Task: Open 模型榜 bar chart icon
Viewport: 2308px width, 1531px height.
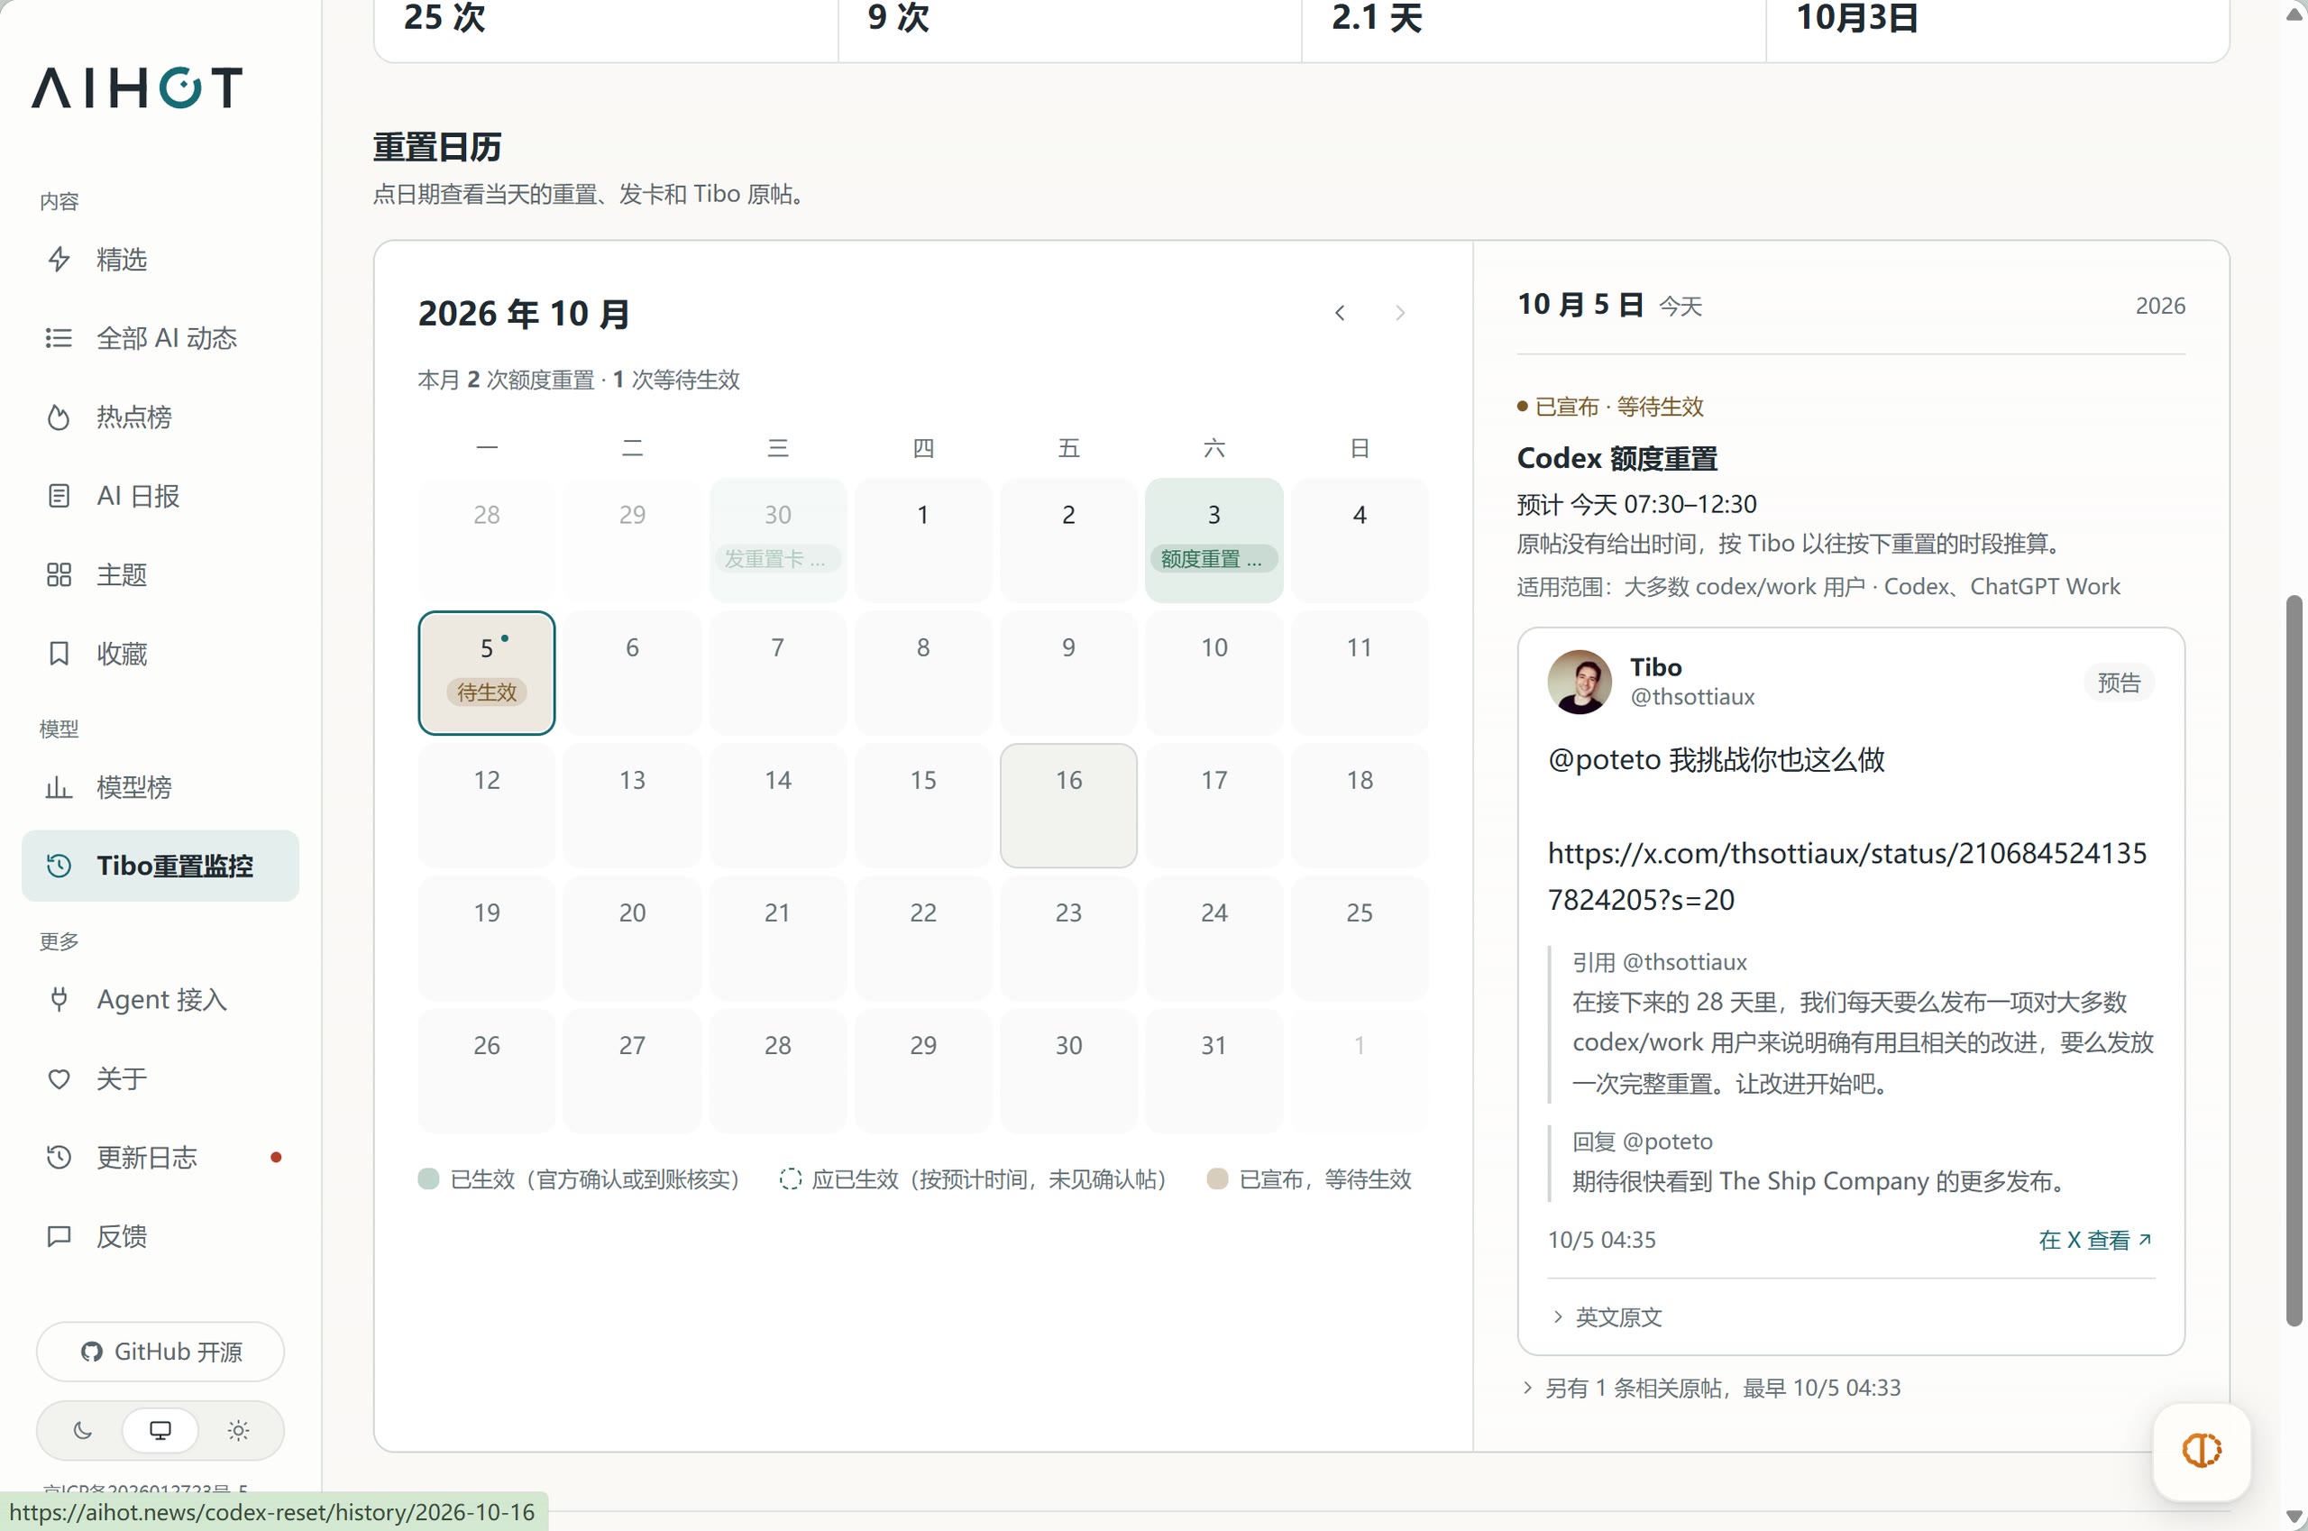Action: (59, 787)
